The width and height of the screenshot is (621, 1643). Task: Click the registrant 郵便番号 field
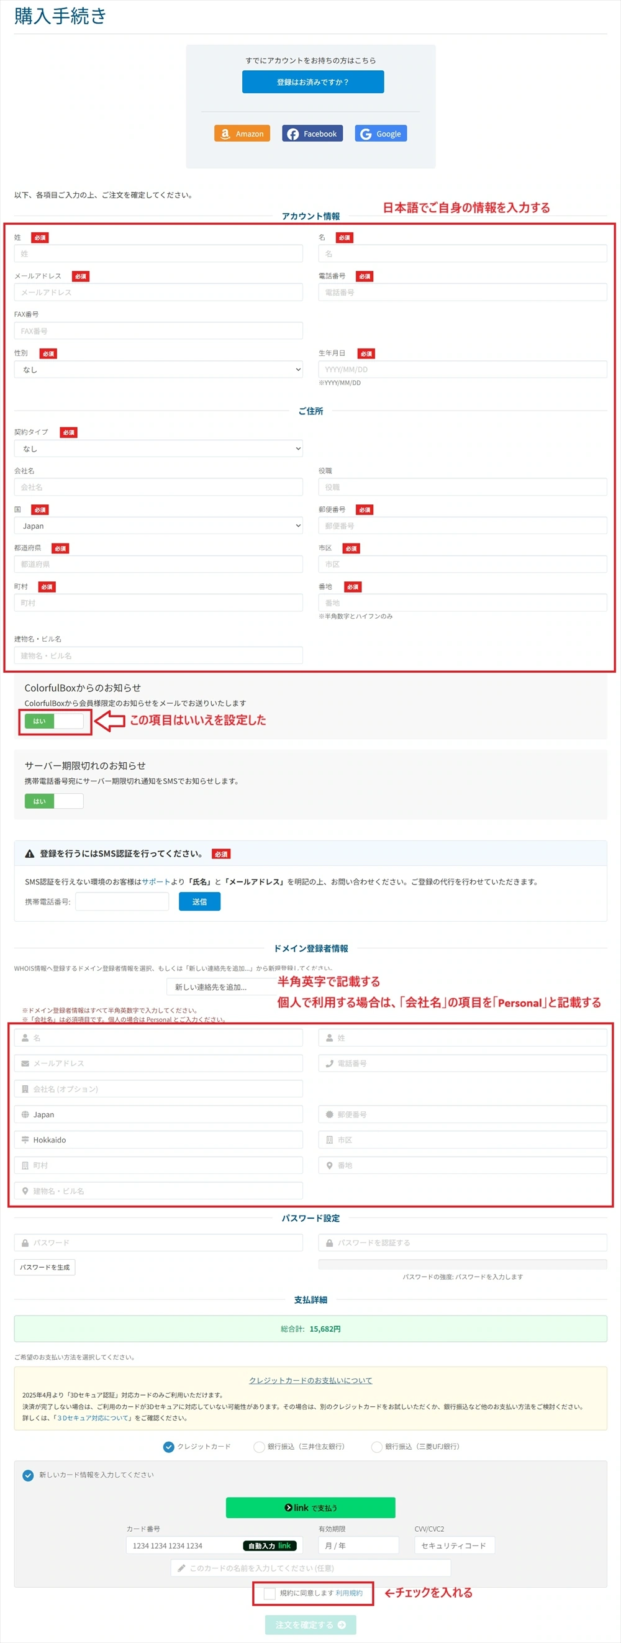pos(462,1114)
